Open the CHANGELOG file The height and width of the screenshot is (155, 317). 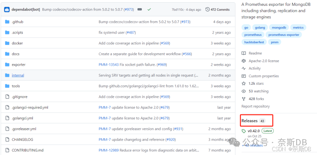coord(22,140)
